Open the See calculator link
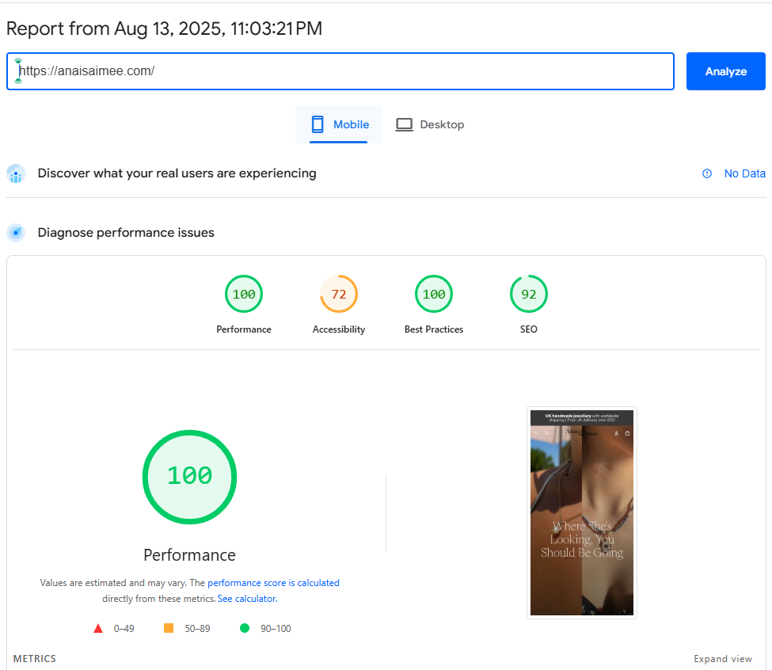 246,599
